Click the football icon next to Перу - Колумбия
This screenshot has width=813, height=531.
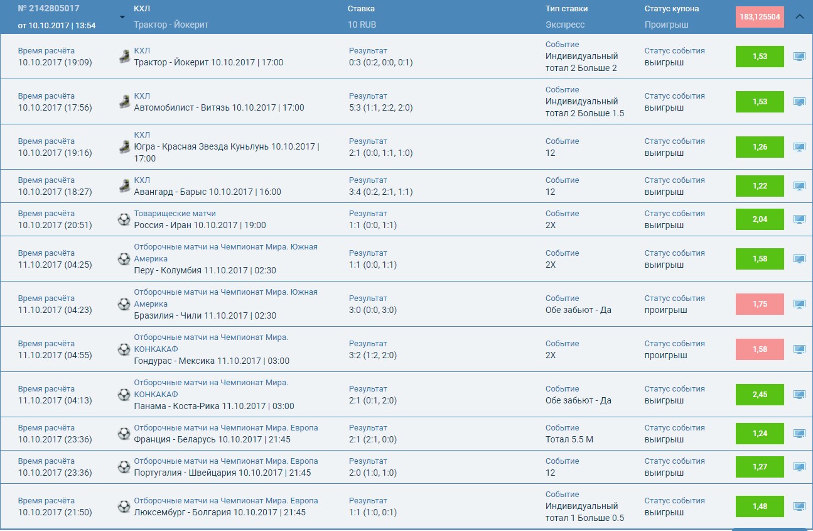pyautogui.click(x=125, y=258)
